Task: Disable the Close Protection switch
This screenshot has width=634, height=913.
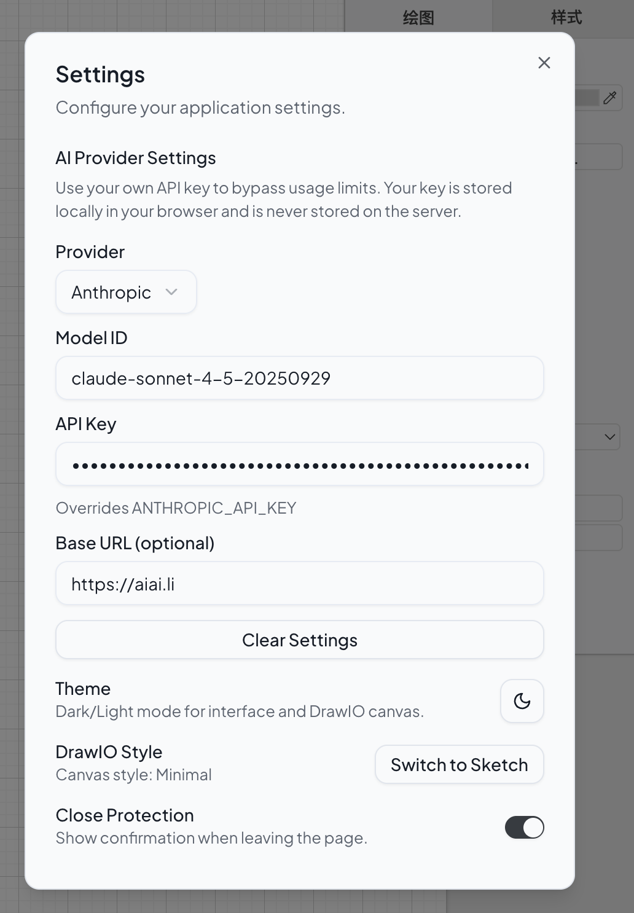Action: click(524, 827)
